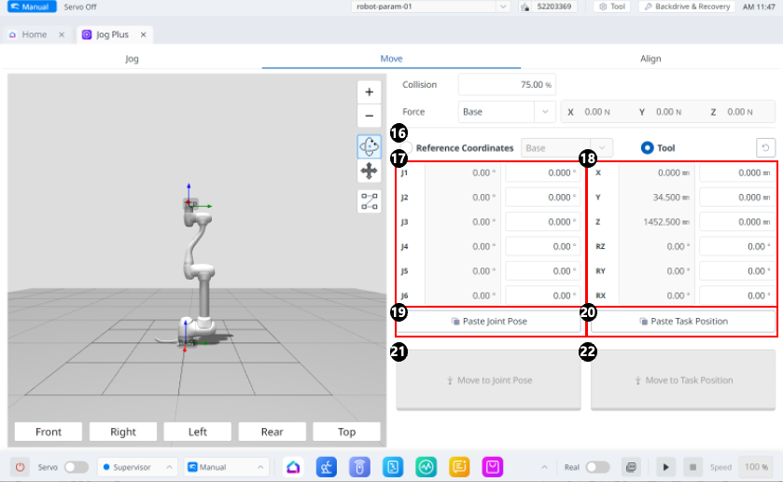Toggle the Real mode switch

[x=597, y=466]
